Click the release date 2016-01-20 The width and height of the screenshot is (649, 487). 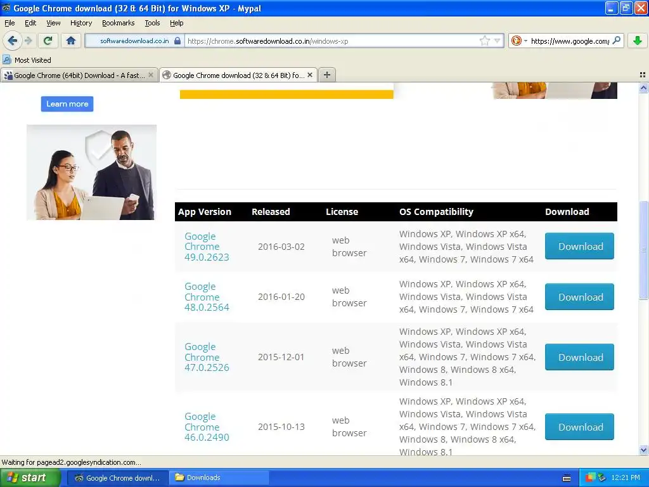(281, 297)
